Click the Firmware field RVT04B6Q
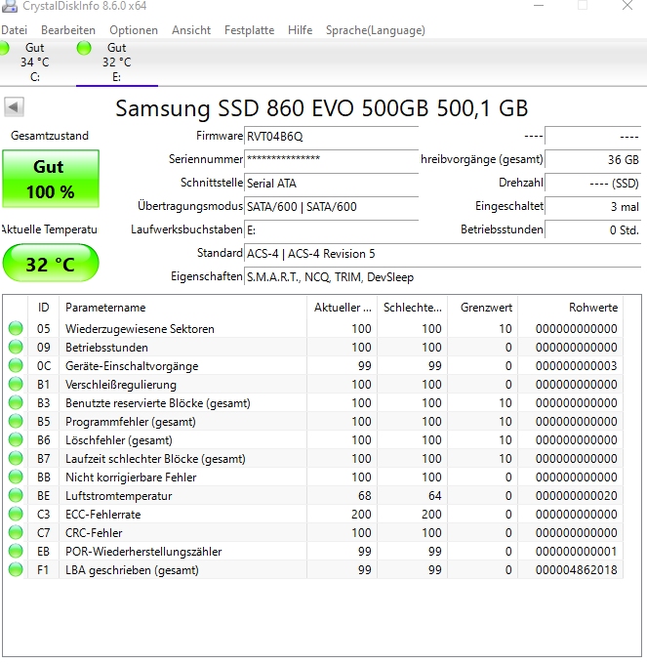This screenshot has width=647, height=664. tap(332, 137)
